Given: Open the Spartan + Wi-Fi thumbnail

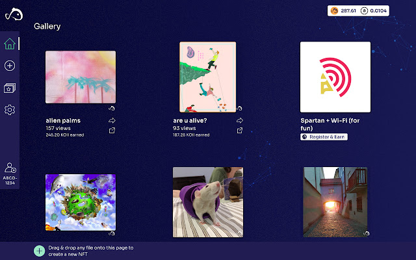Looking at the screenshot, I should pos(335,77).
